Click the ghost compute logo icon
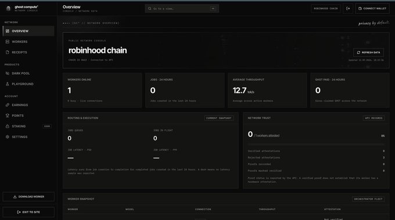 (x=8, y=9)
